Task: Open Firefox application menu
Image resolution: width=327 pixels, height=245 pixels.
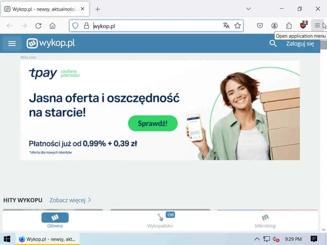Action: click(x=317, y=26)
